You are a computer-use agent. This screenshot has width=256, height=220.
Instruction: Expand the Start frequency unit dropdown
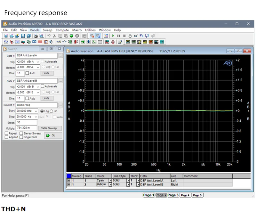[36, 111]
